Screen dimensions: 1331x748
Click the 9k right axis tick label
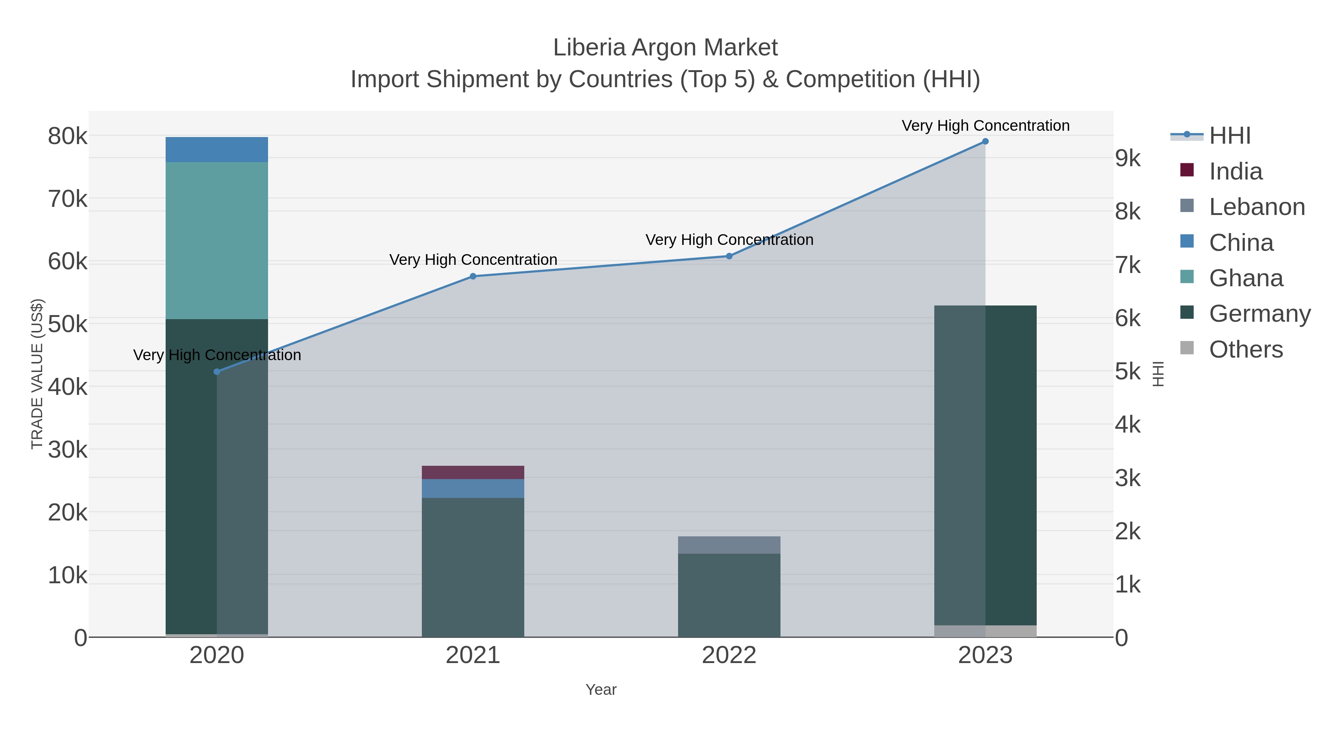[1128, 158]
